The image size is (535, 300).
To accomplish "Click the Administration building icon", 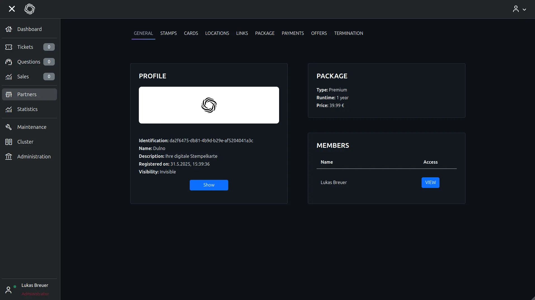I will pyautogui.click(x=9, y=157).
